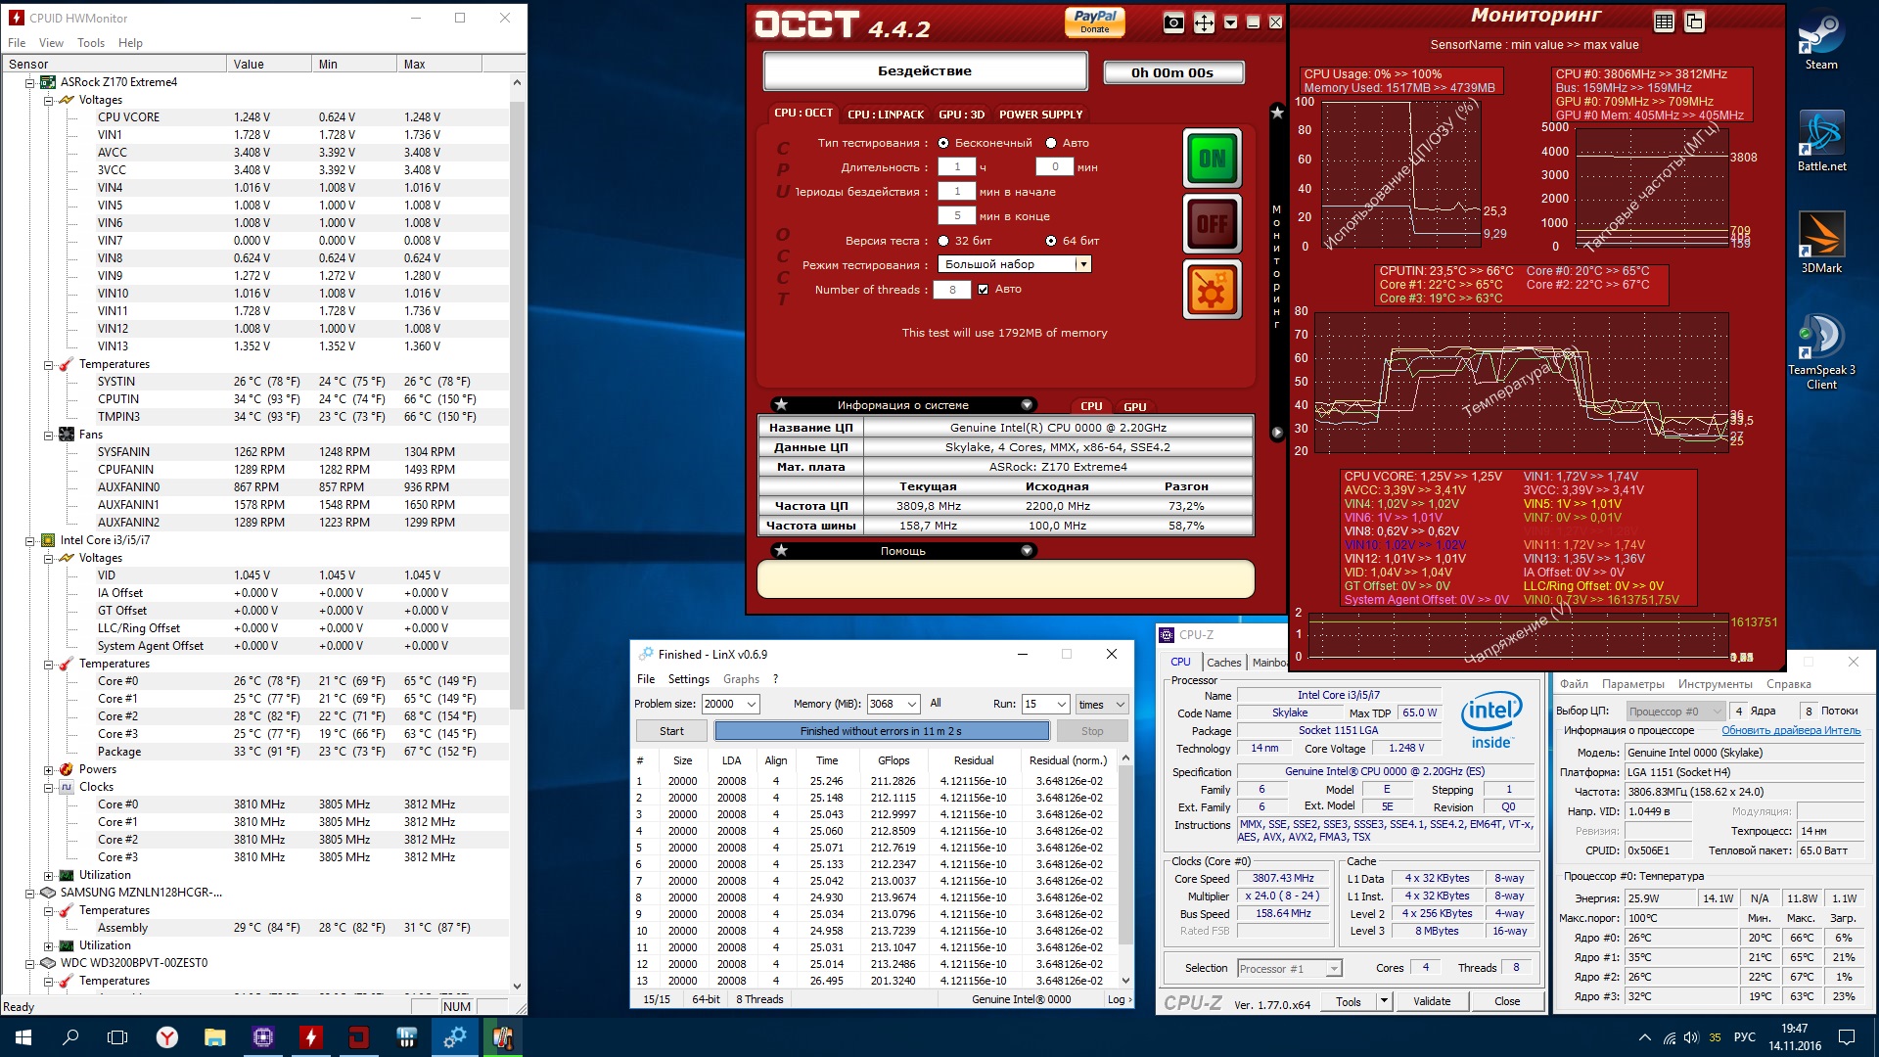Collapse the ASRock Z170 Extreme4 tree node
Viewport: 1879px width, 1057px height.
pyautogui.click(x=30, y=82)
